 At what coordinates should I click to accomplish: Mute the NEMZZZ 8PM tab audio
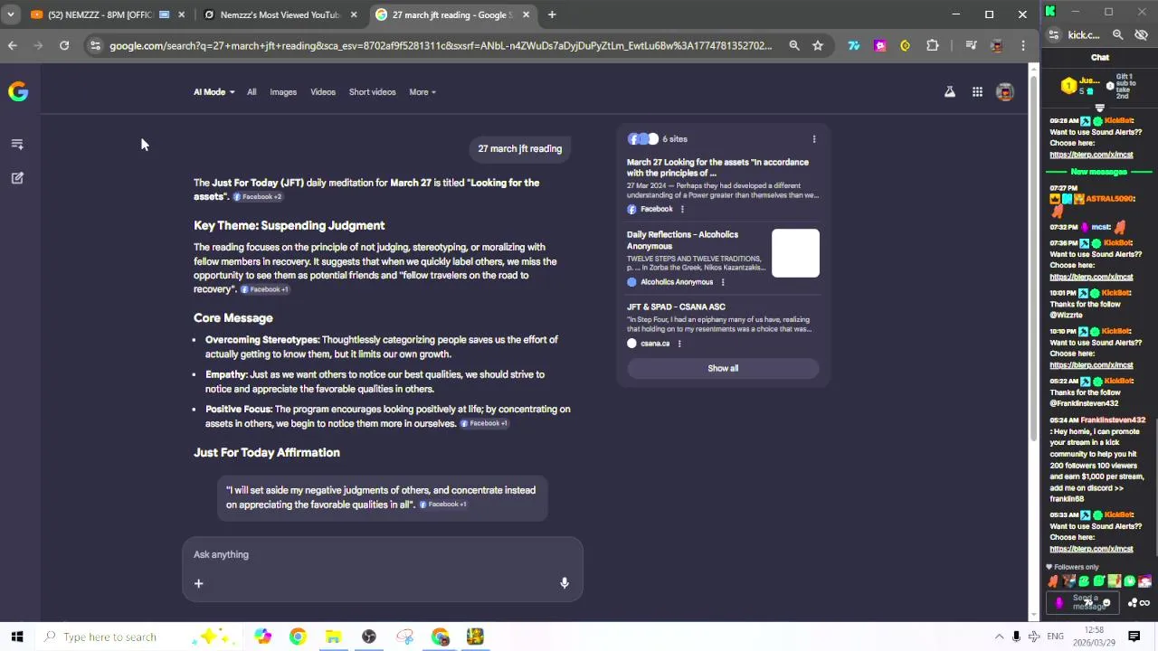pyautogui.click(x=164, y=14)
